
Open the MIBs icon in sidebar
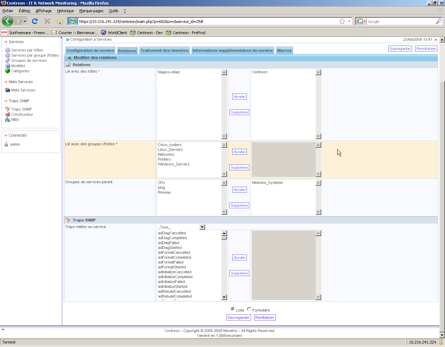pos(8,120)
